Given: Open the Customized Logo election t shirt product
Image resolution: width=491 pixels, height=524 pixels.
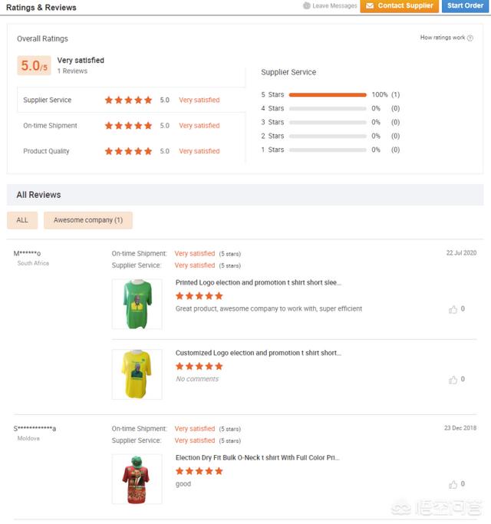Looking at the screenshot, I should pos(258,353).
